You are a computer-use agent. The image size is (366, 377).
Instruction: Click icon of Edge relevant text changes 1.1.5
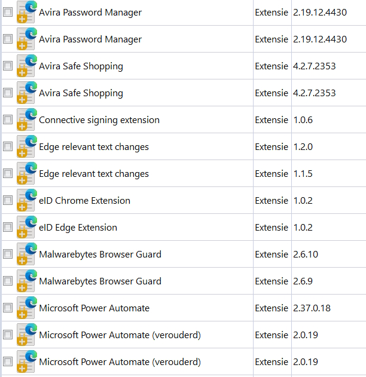click(x=26, y=173)
